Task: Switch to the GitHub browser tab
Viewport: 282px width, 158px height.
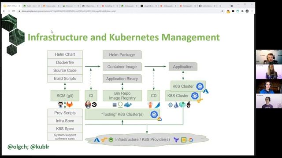Action: point(207,6)
